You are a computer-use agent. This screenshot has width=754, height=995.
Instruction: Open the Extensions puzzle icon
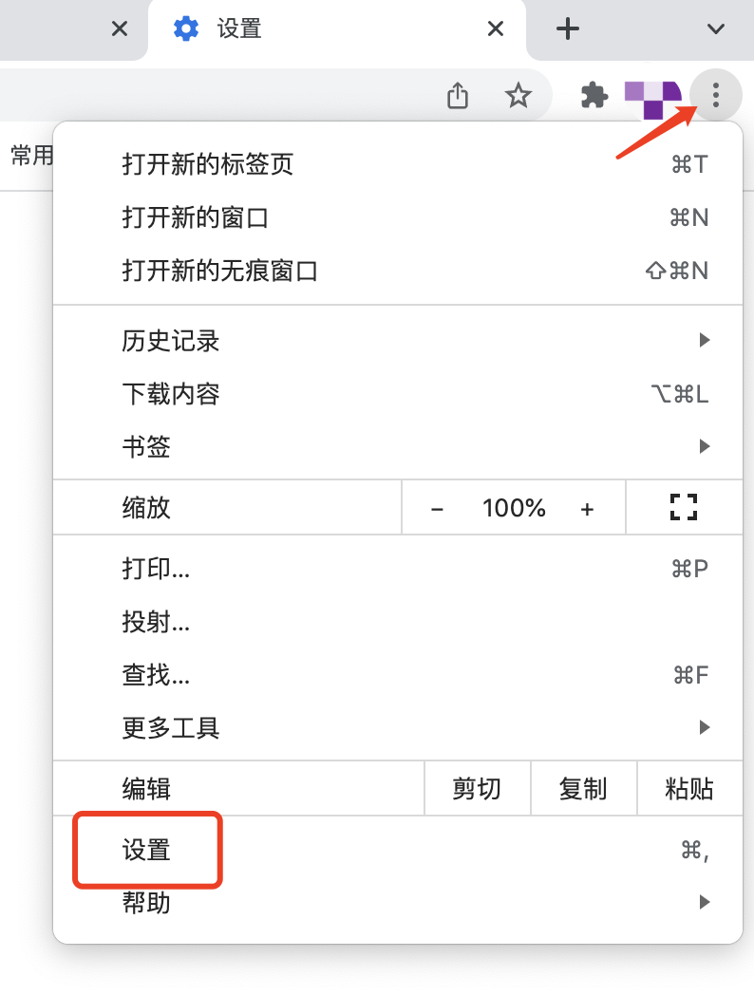point(594,95)
